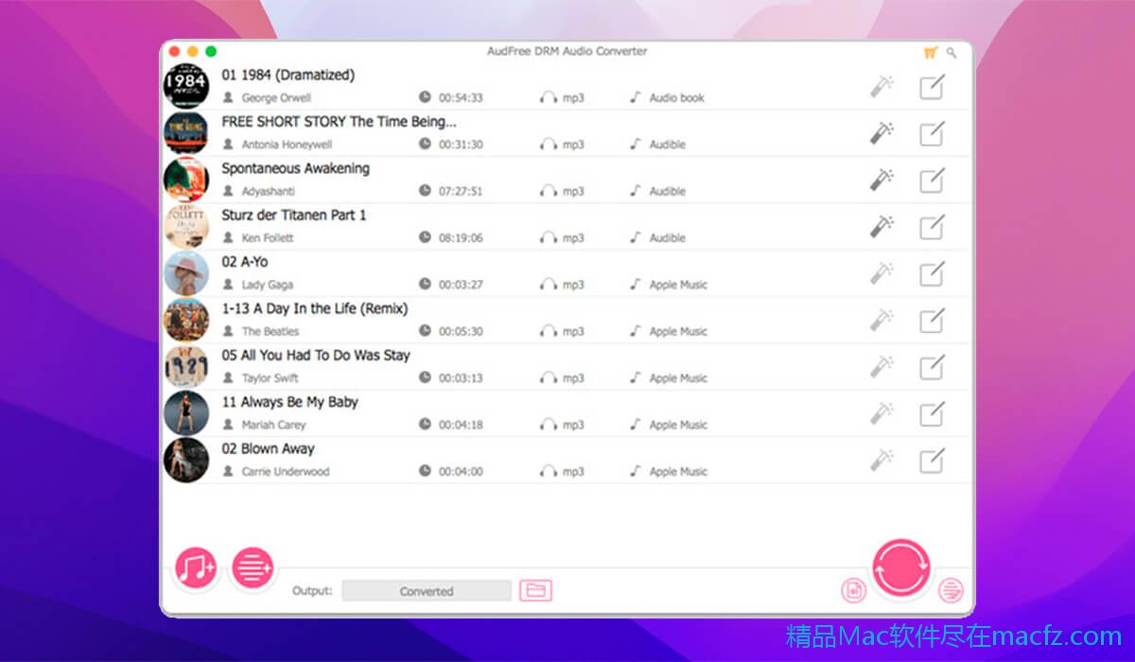
Task: Open the converted history list icon
Action: point(951,592)
